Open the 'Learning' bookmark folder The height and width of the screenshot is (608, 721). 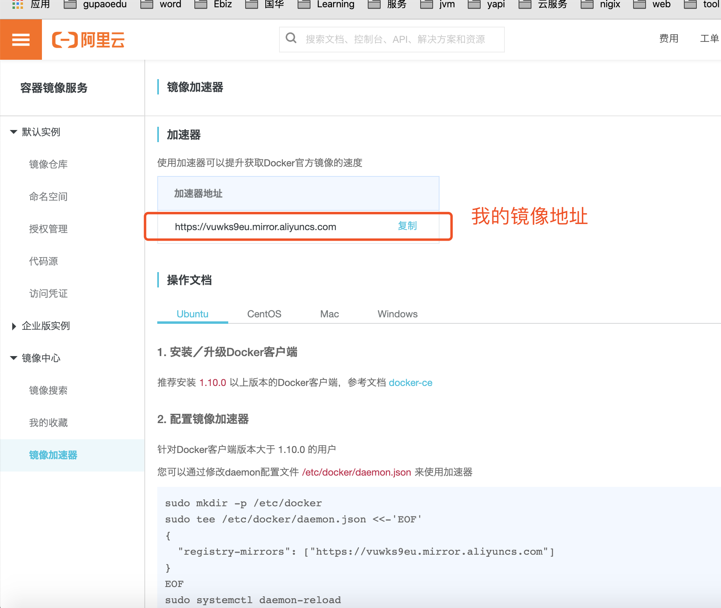pos(335,4)
